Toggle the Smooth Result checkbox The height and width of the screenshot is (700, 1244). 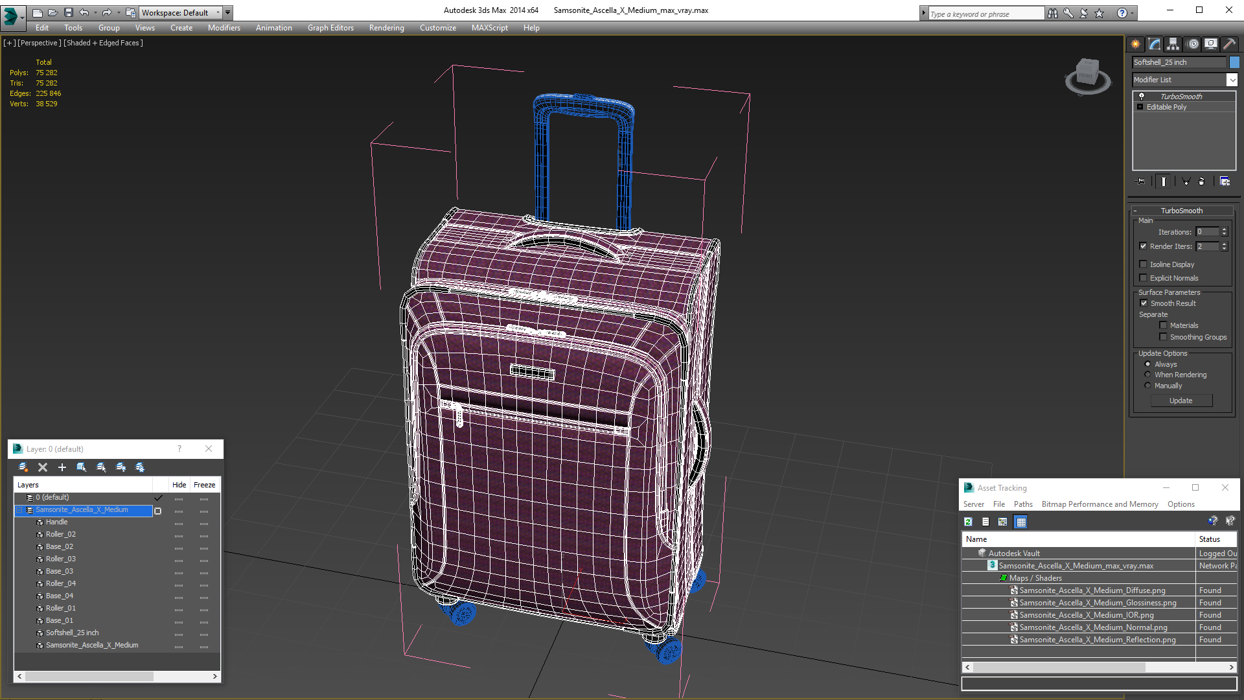coord(1144,303)
